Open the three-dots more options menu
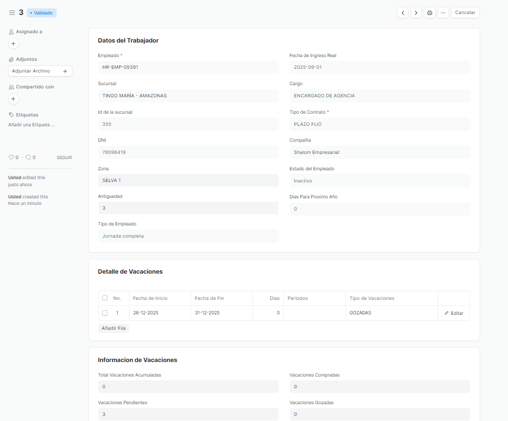This screenshot has width=508, height=421. tap(443, 13)
